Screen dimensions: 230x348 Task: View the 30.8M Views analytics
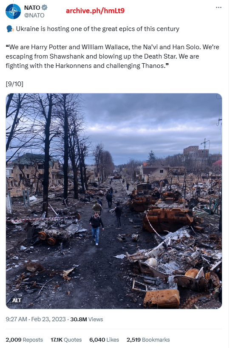click(87, 320)
